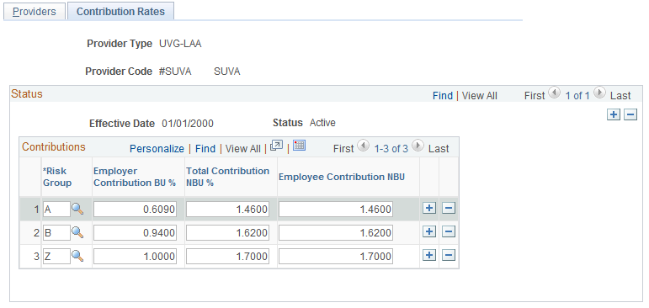Open lookup for Risk Group A
The height and width of the screenshot is (308, 649).
point(77,209)
